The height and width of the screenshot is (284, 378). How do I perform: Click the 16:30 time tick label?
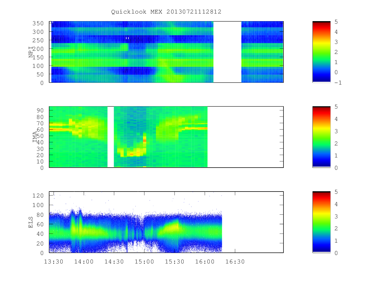(x=235, y=262)
